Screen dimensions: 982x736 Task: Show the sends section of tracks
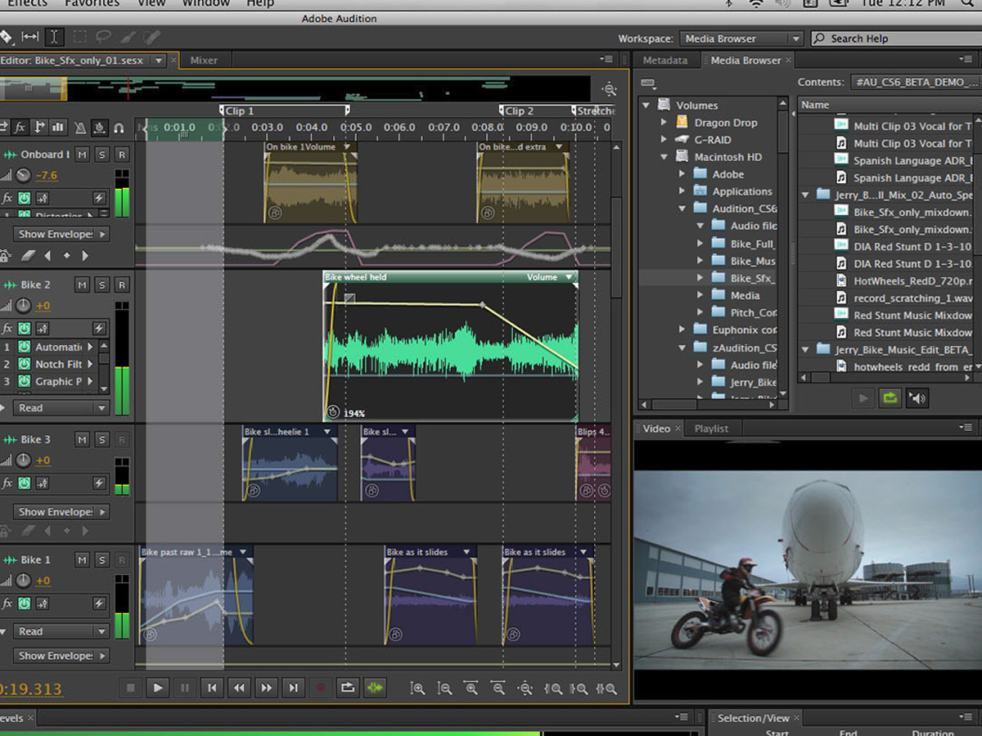(38, 128)
